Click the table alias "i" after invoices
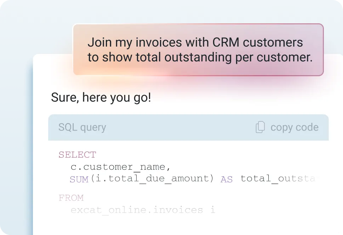Screen dimensions: 343x235 [213, 210]
